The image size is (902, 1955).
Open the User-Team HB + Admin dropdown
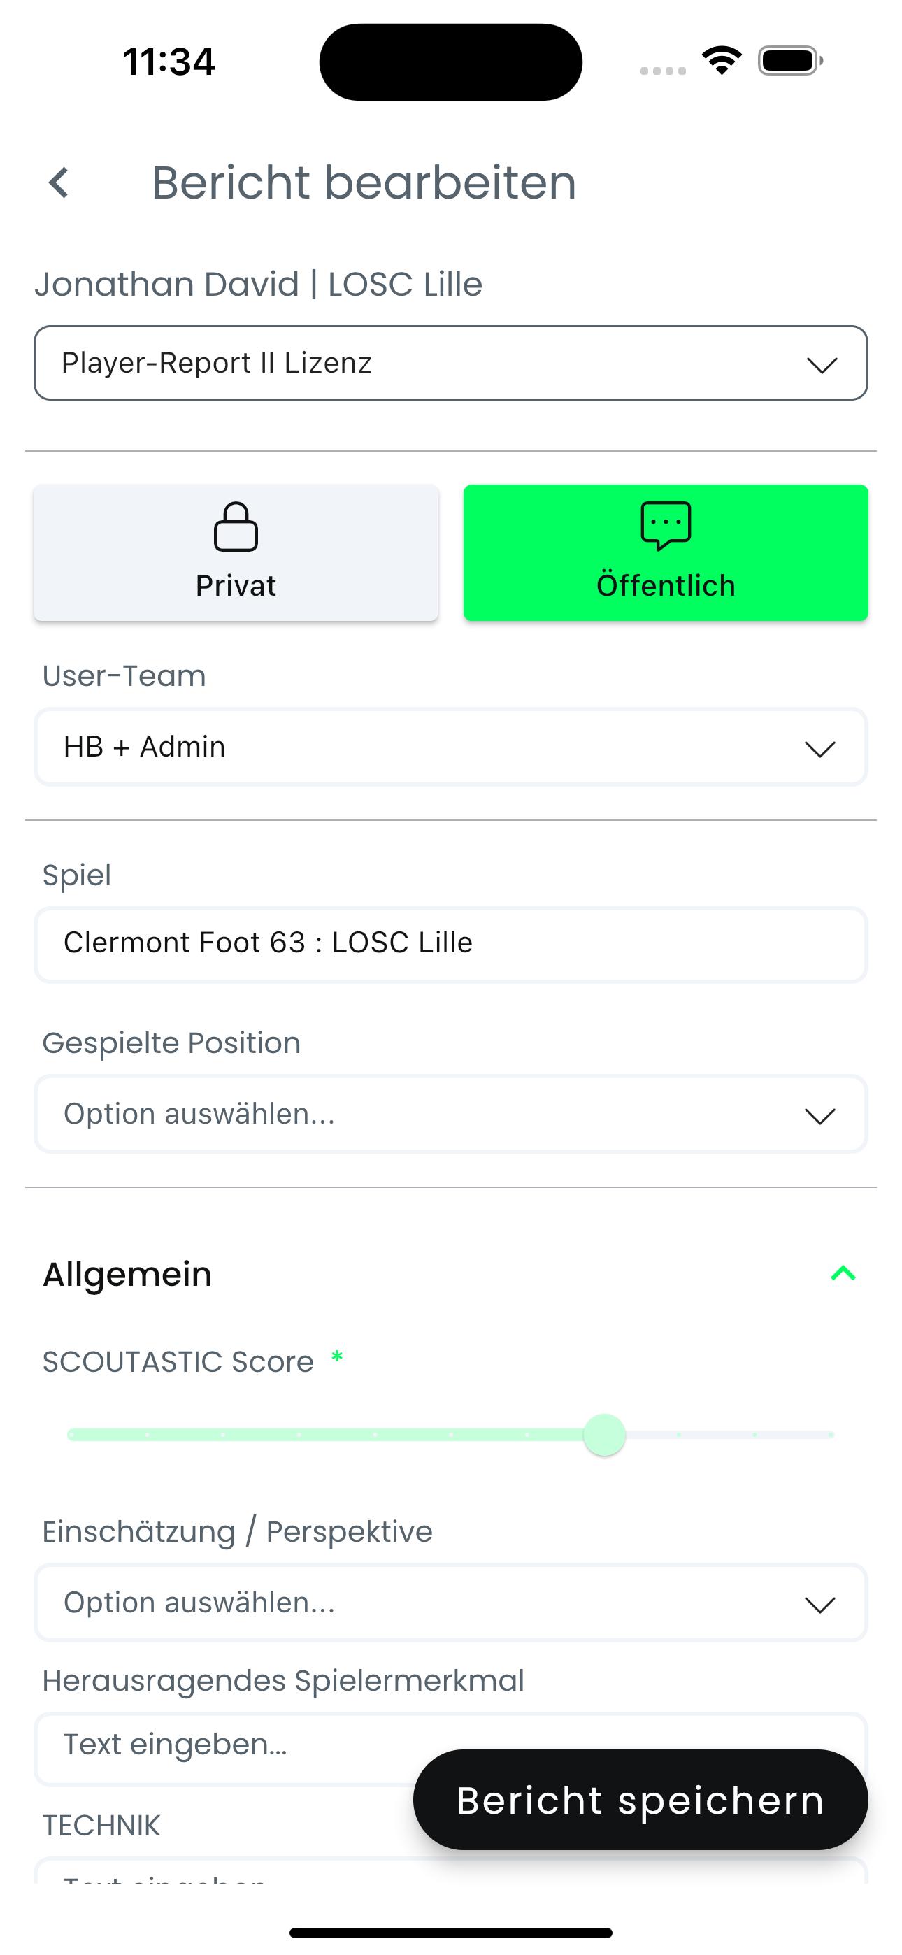click(x=451, y=747)
